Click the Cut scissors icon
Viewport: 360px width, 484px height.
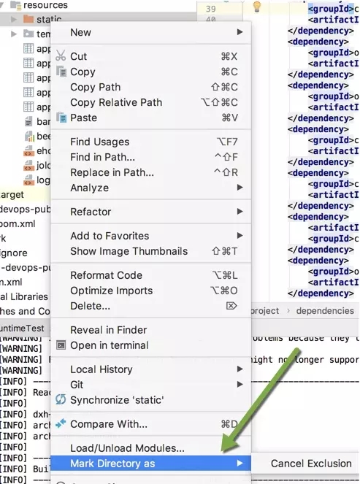pyautogui.click(x=61, y=56)
